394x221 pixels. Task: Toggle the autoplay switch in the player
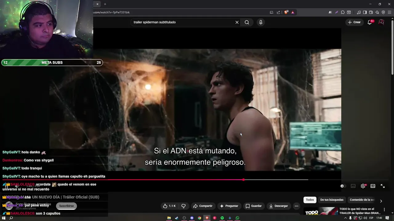coord(343,186)
